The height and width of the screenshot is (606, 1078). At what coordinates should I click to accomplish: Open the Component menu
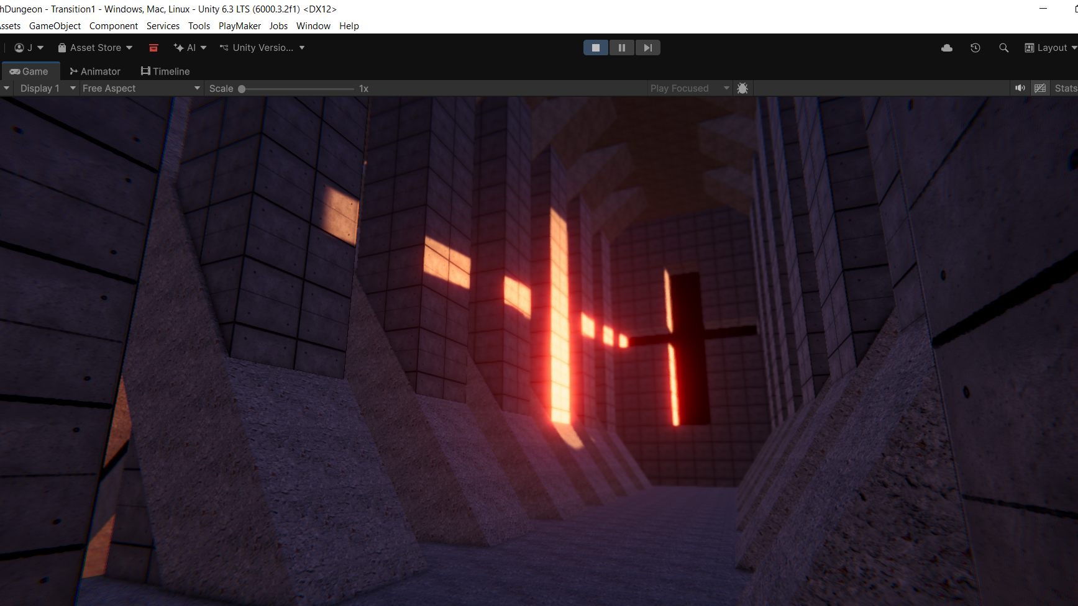pos(114,26)
